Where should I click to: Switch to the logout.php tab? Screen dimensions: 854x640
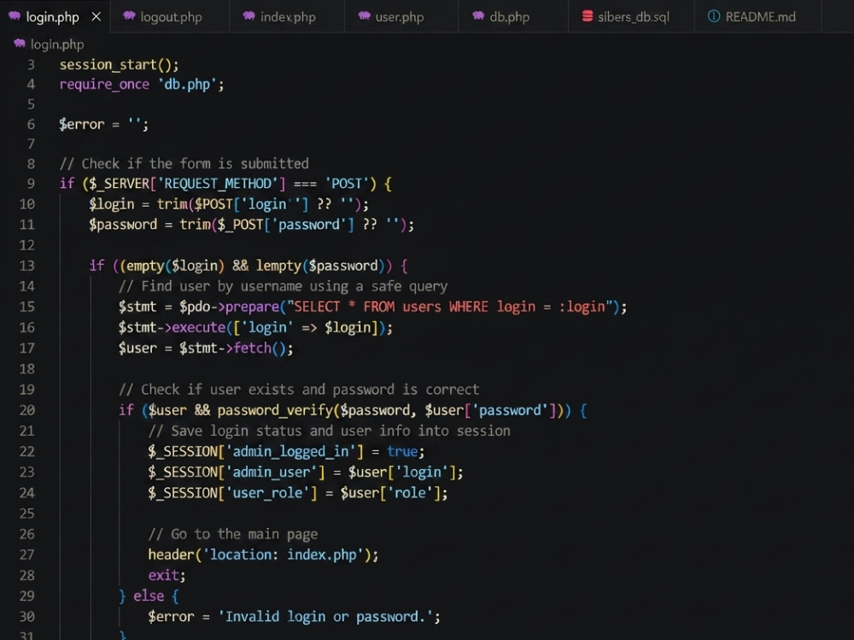pos(170,16)
